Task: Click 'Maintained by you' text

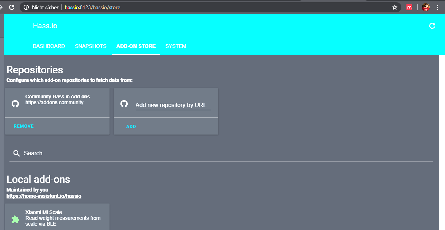Action: [27, 190]
